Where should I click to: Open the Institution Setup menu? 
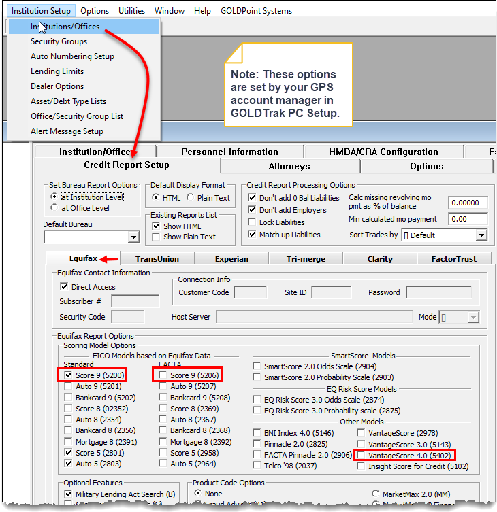click(x=41, y=11)
